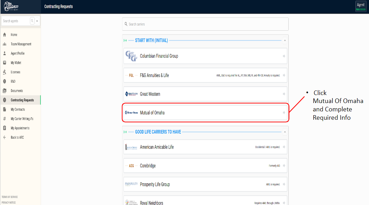Select E&O from the sidebar
The image size is (369, 205).
(13, 81)
